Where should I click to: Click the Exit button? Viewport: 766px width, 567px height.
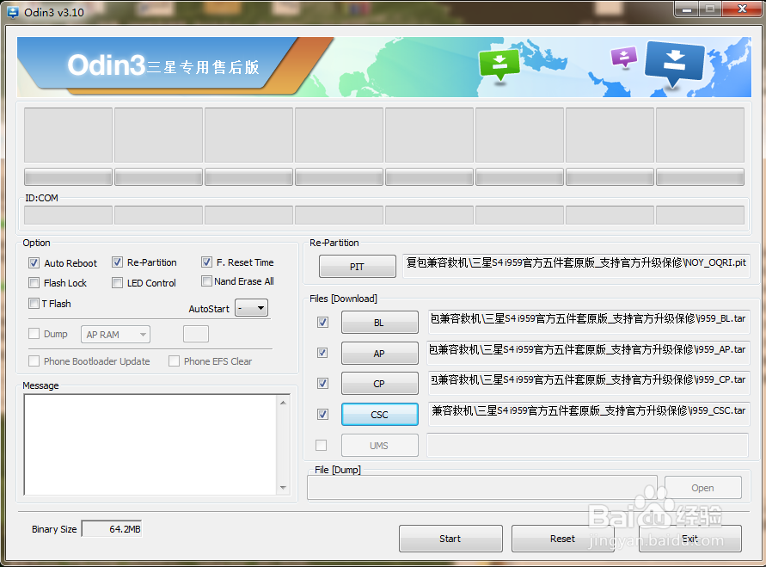(689, 539)
